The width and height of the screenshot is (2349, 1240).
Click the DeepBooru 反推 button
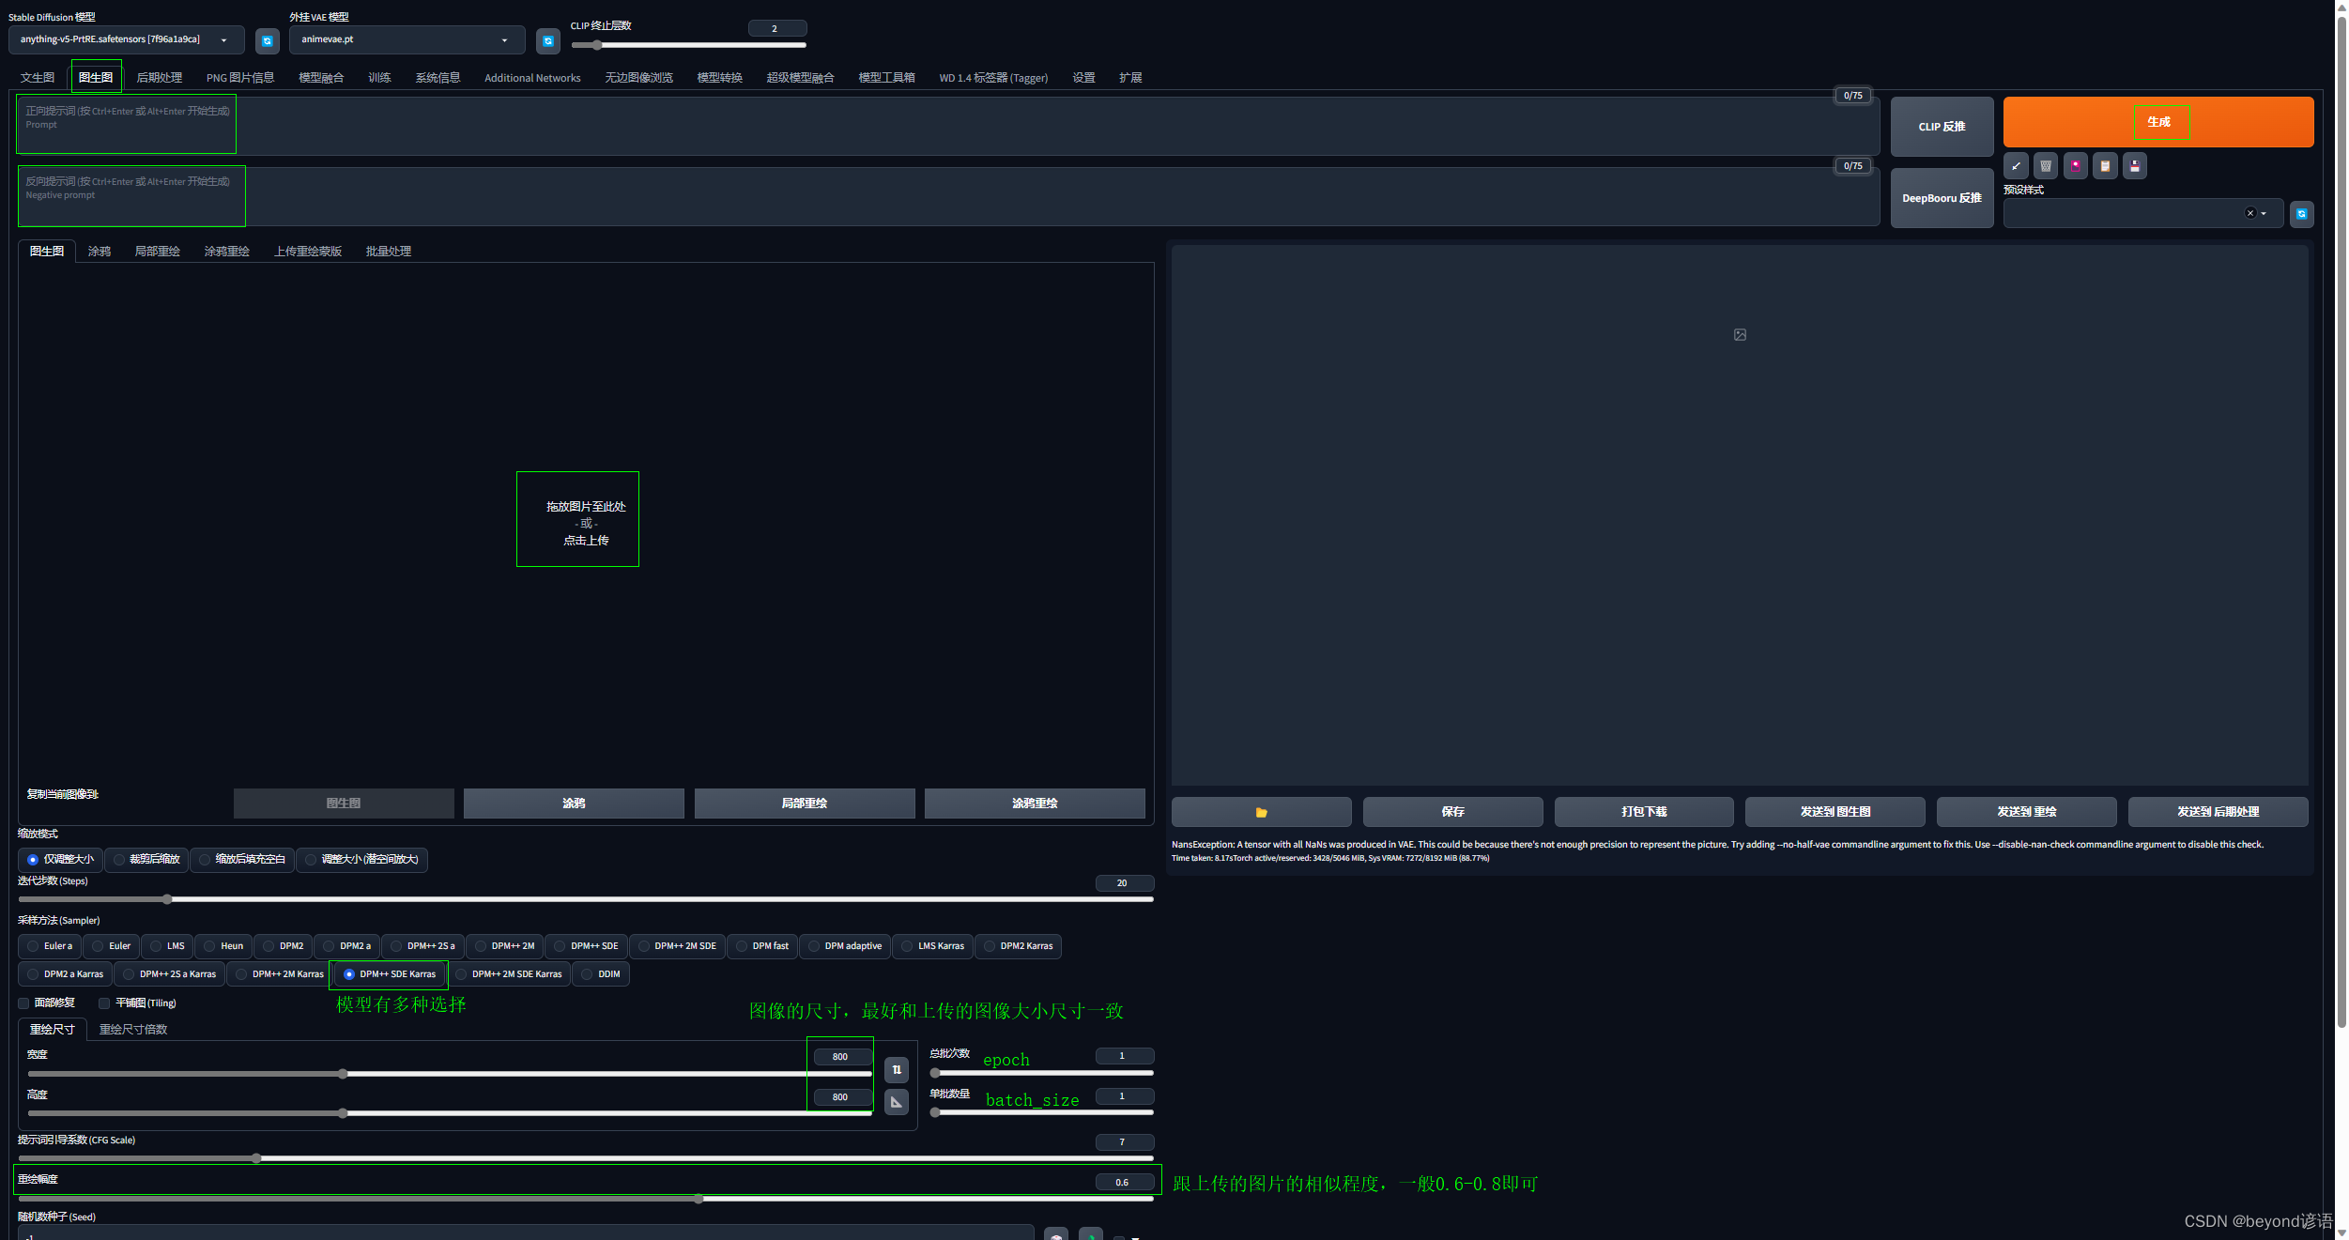click(x=1942, y=198)
